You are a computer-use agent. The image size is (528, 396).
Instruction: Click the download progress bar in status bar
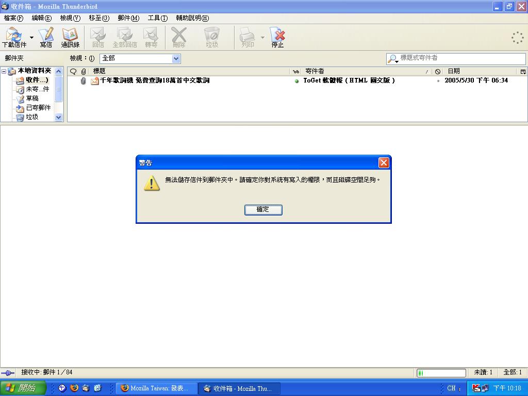pos(441,372)
